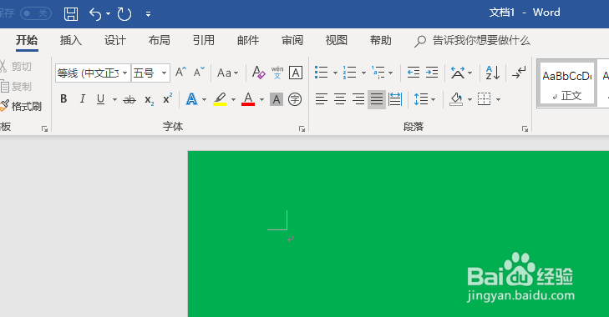Viewport: 609px width, 317px height.
Task: Click the Sort A-Z icon
Action: pos(493,73)
